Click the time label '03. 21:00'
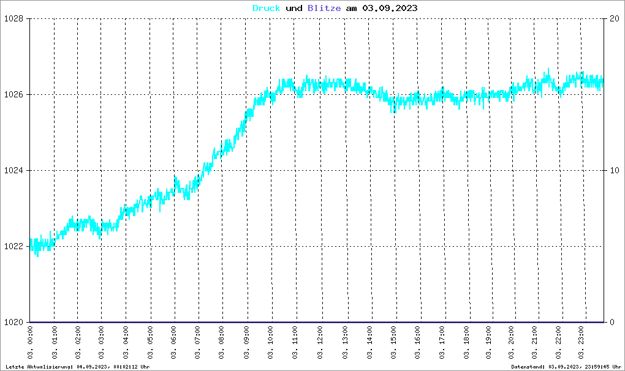The width and height of the screenshot is (625, 371). pos(535,343)
